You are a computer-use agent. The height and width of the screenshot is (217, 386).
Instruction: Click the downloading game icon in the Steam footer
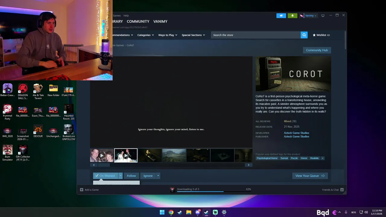pyautogui.click(x=172, y=190)
